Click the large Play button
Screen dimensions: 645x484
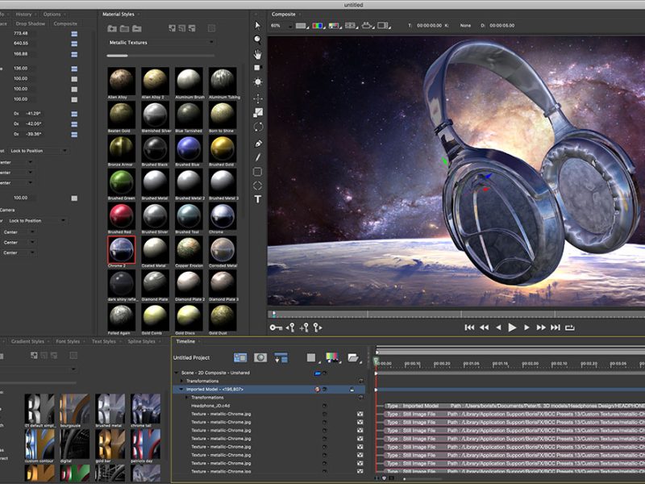pos(512,328)
